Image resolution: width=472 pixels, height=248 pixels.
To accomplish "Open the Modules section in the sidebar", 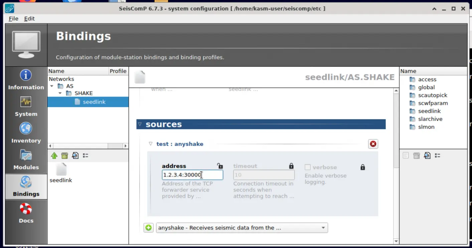I will coord(26,160).
